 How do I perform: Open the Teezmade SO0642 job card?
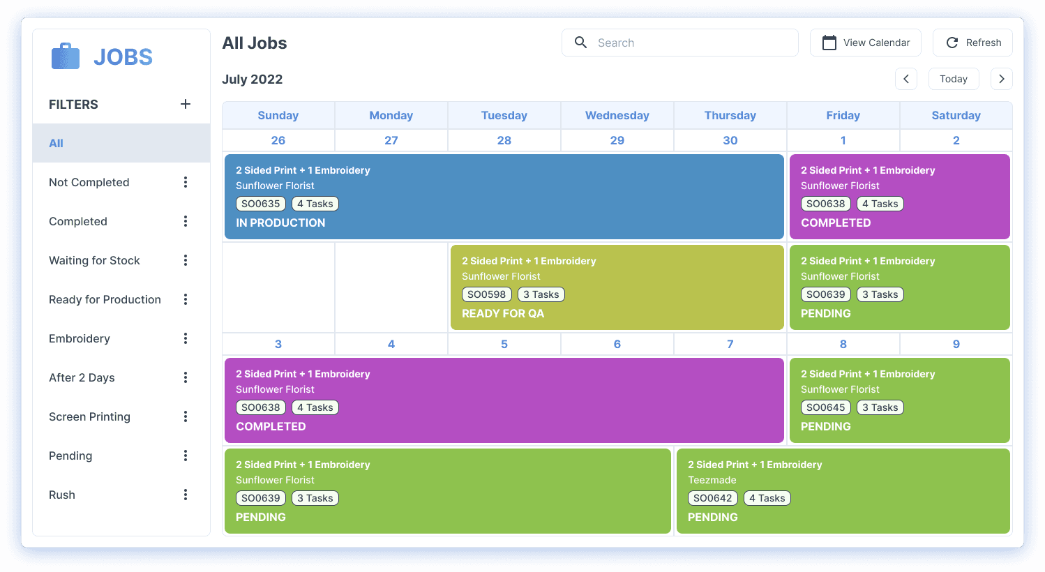coord(843,491)
